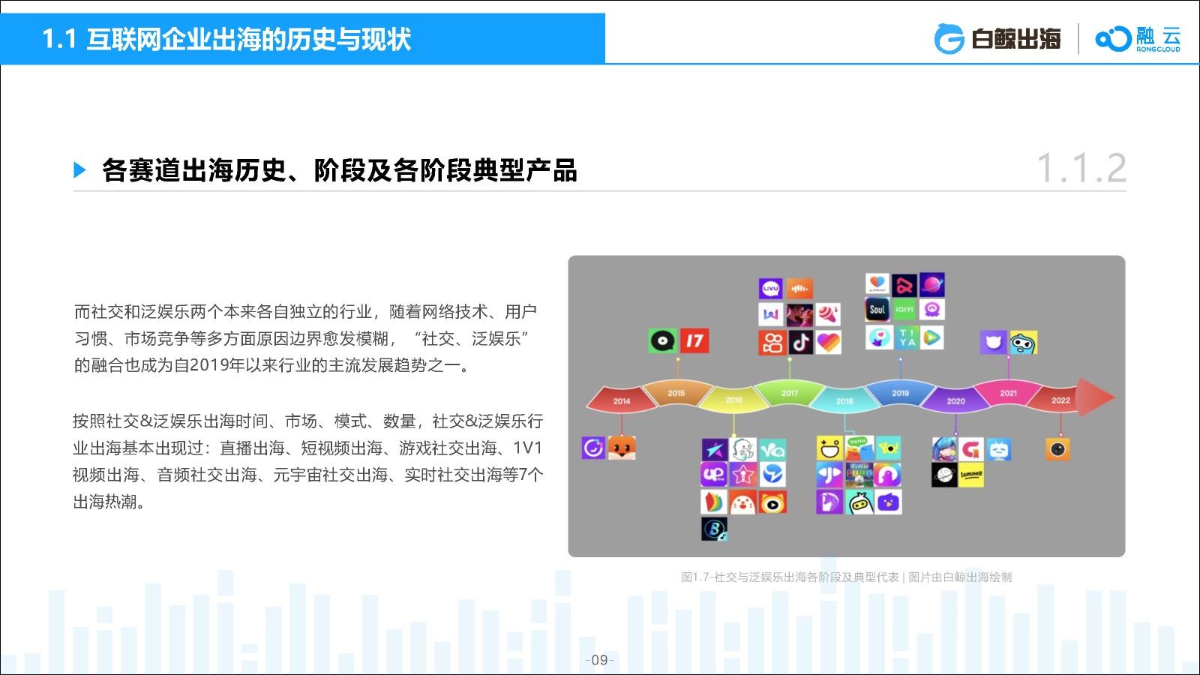Click the page number 09

click(x=599, y=660)
